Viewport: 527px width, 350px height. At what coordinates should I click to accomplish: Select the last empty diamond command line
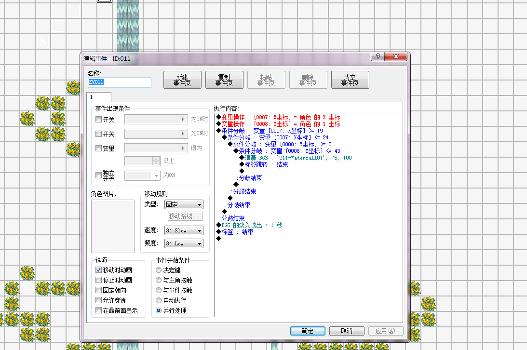219,239
